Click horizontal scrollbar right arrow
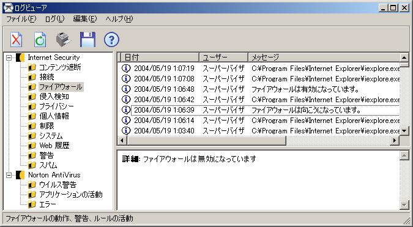The width and height of the screenshot is (413, 227). click(395, 141)
